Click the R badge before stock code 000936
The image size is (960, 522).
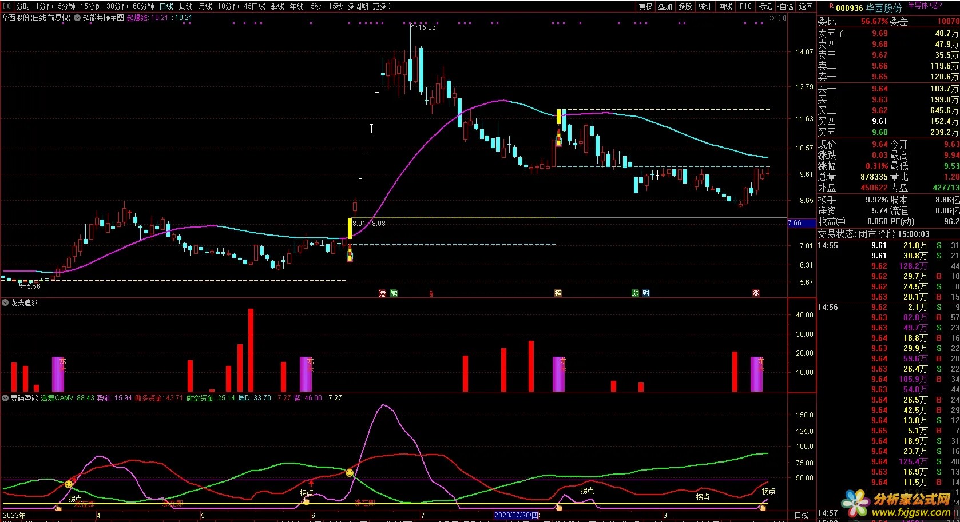click(x=831, y=7)
